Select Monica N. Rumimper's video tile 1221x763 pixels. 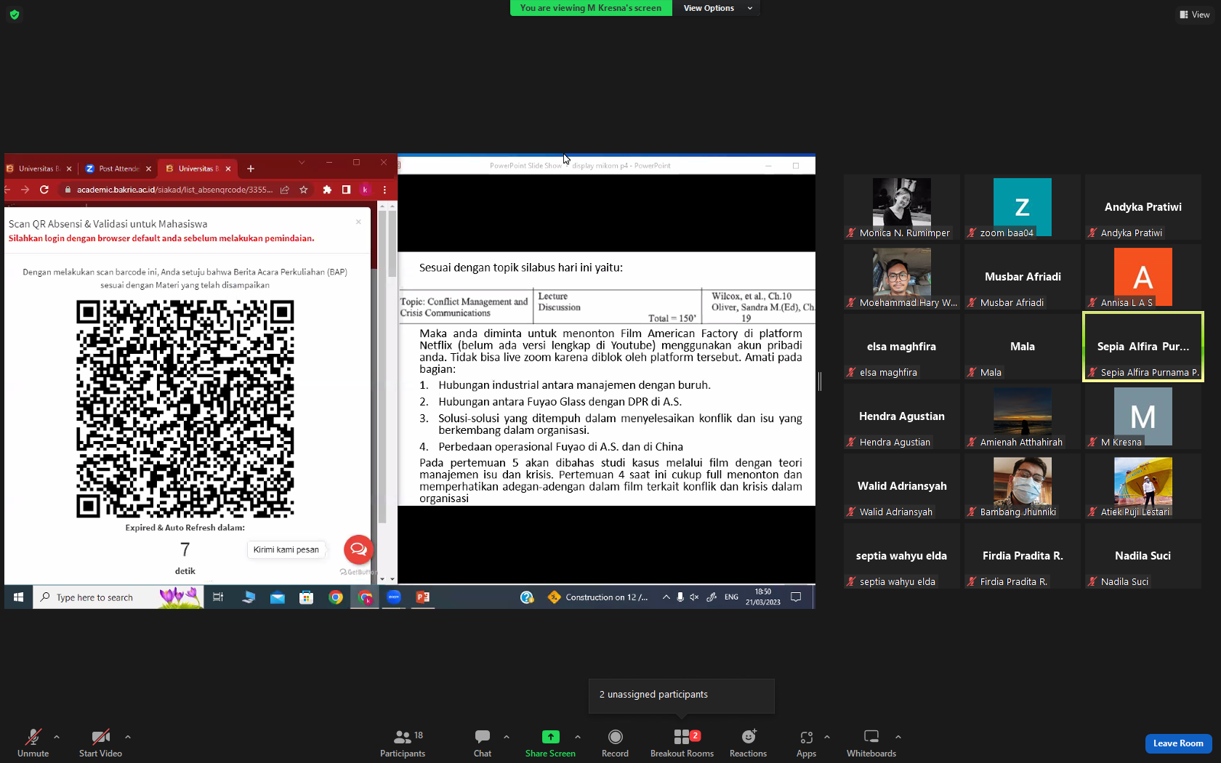(901, 207)
